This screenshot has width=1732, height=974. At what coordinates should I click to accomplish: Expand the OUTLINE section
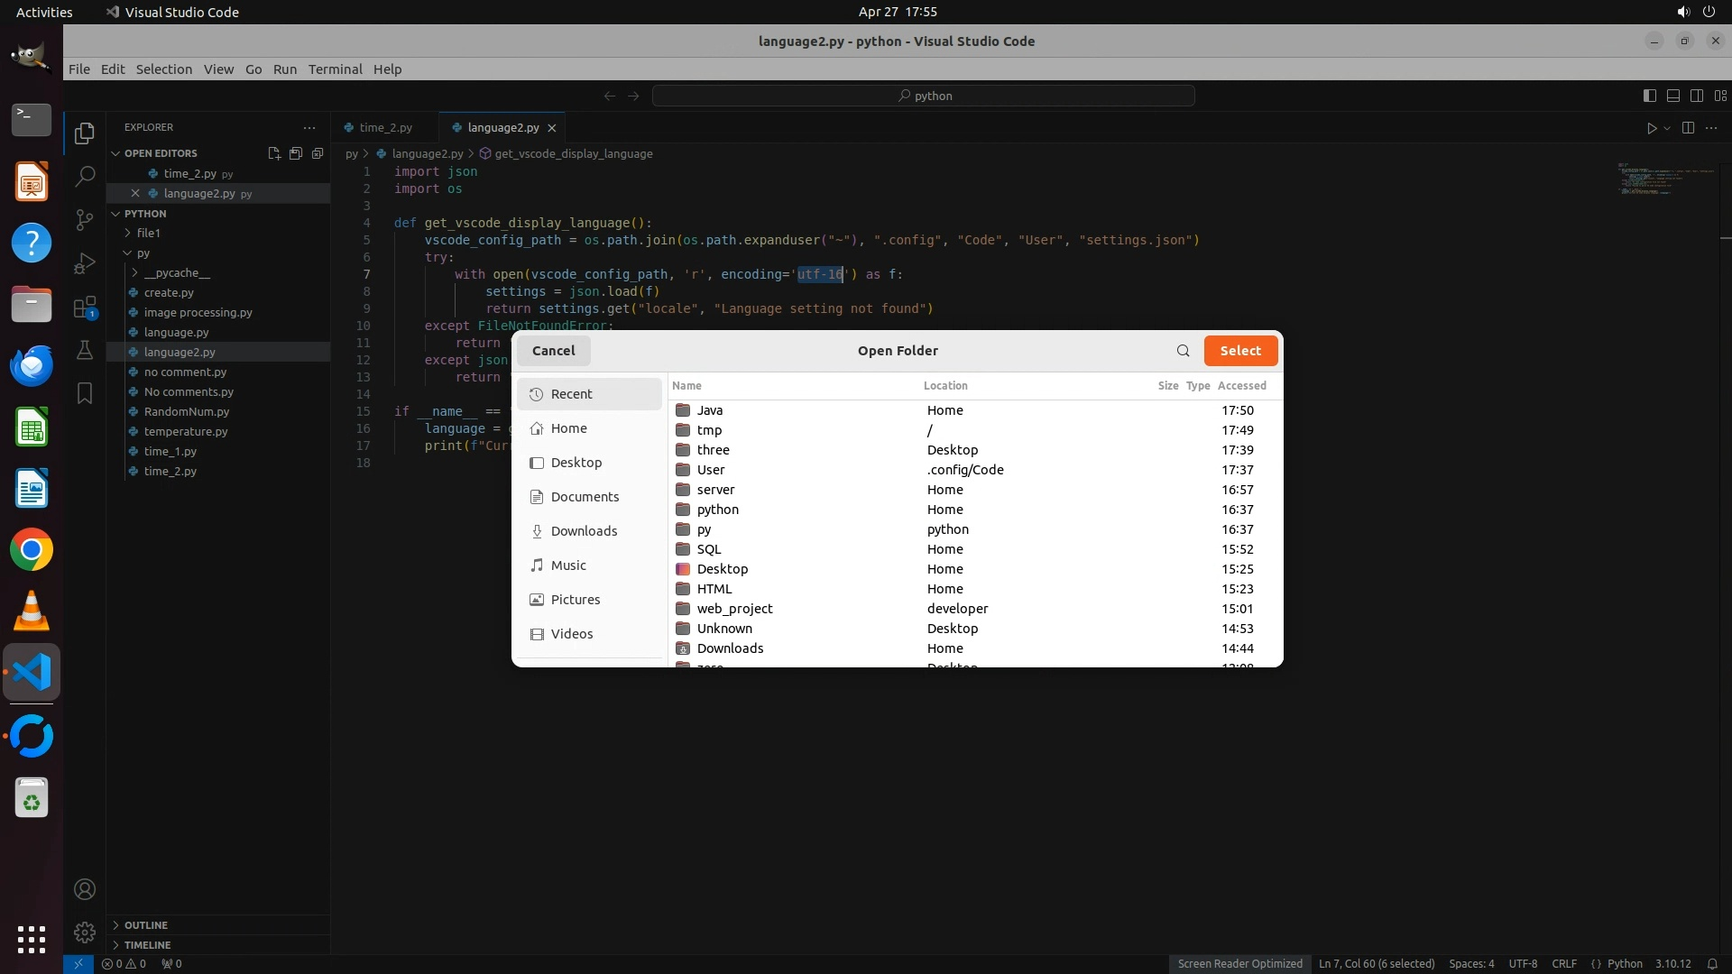145,925
